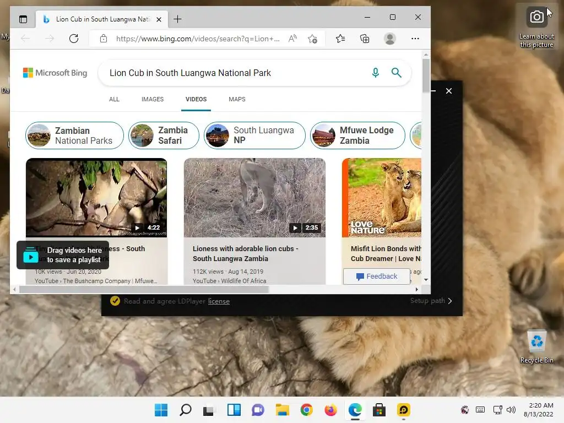564x423 pixels.
Task: Click the vertical scrollbar up arrow
Action: pyautogui.click(x=426, y=55)
